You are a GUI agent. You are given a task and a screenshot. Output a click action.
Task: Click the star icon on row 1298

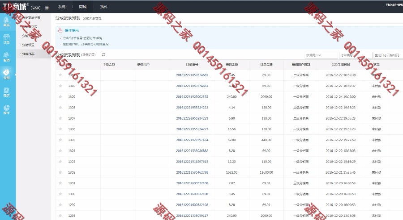click(60, 216)
